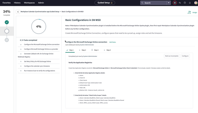Viewport: 198px width, 113px height.
Task: Click Verify the Application Registries heading
Action: pyautogui.click(x=80, y=63)
